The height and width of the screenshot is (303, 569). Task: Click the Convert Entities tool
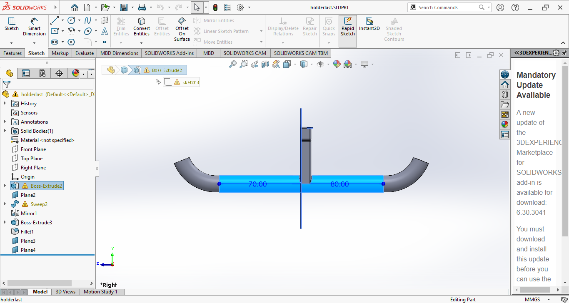point(142,26)
